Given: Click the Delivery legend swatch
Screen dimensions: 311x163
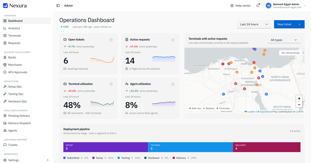Looking at the screenshot, I should coord(174,158).
